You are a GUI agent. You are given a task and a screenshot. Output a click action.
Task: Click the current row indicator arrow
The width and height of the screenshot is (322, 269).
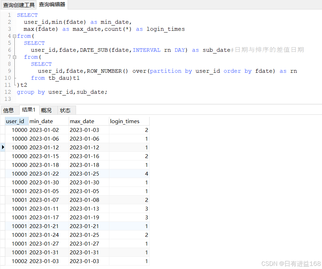click(x=3, y=147)
